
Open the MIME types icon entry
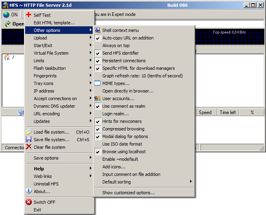pyautogui.click(x=98, y=83)
